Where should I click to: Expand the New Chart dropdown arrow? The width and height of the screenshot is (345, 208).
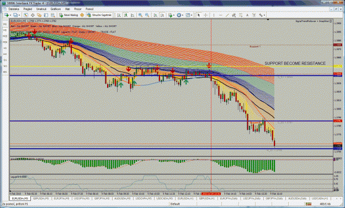10,15
